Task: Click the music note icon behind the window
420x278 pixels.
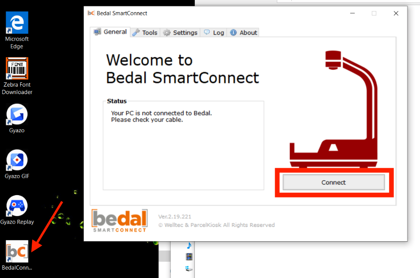Action: [189, 245]
